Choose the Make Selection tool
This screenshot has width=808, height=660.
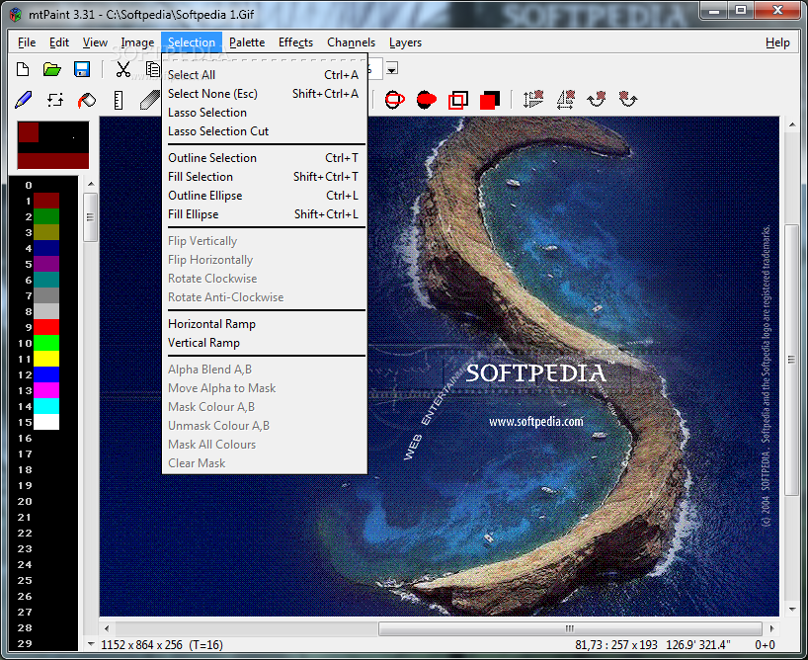coord(55,100)
